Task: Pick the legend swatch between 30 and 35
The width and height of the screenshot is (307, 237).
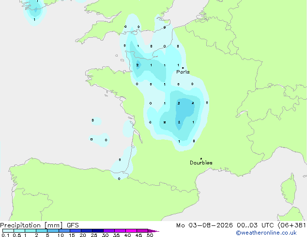Action: click(109, 231)
